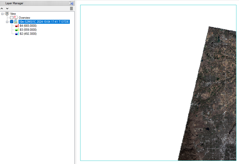239x164 pixels.
Task: Select the Overview tree item label
Action: pos(25,18)
